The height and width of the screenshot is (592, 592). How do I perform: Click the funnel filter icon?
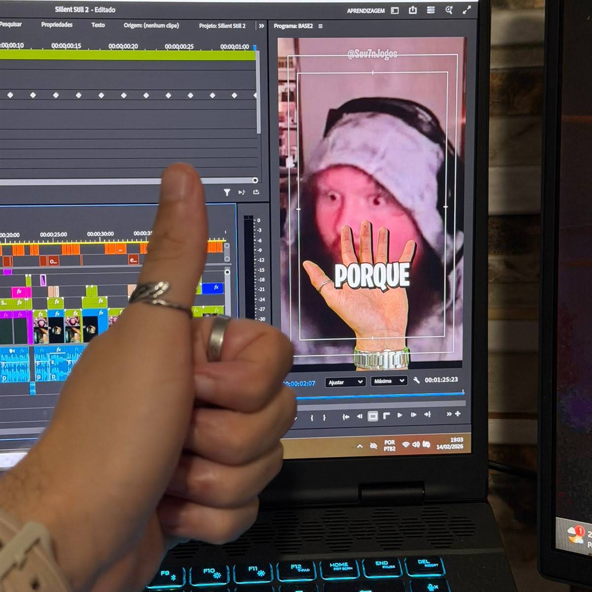(227, 192)
